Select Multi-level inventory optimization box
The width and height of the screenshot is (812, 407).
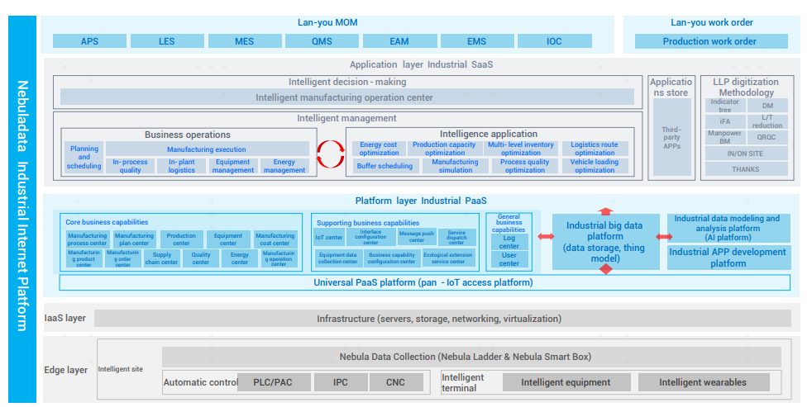click(521, 149)
